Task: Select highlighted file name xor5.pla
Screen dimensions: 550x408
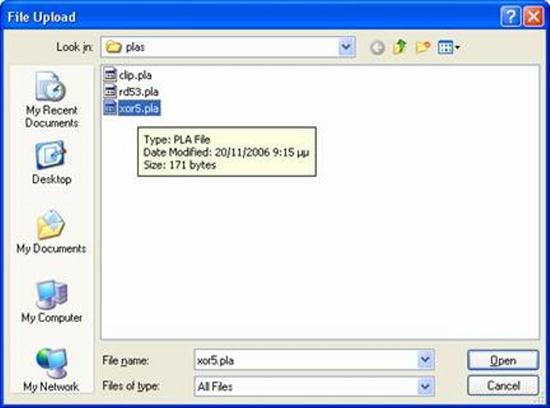Action: click(139, 108)
